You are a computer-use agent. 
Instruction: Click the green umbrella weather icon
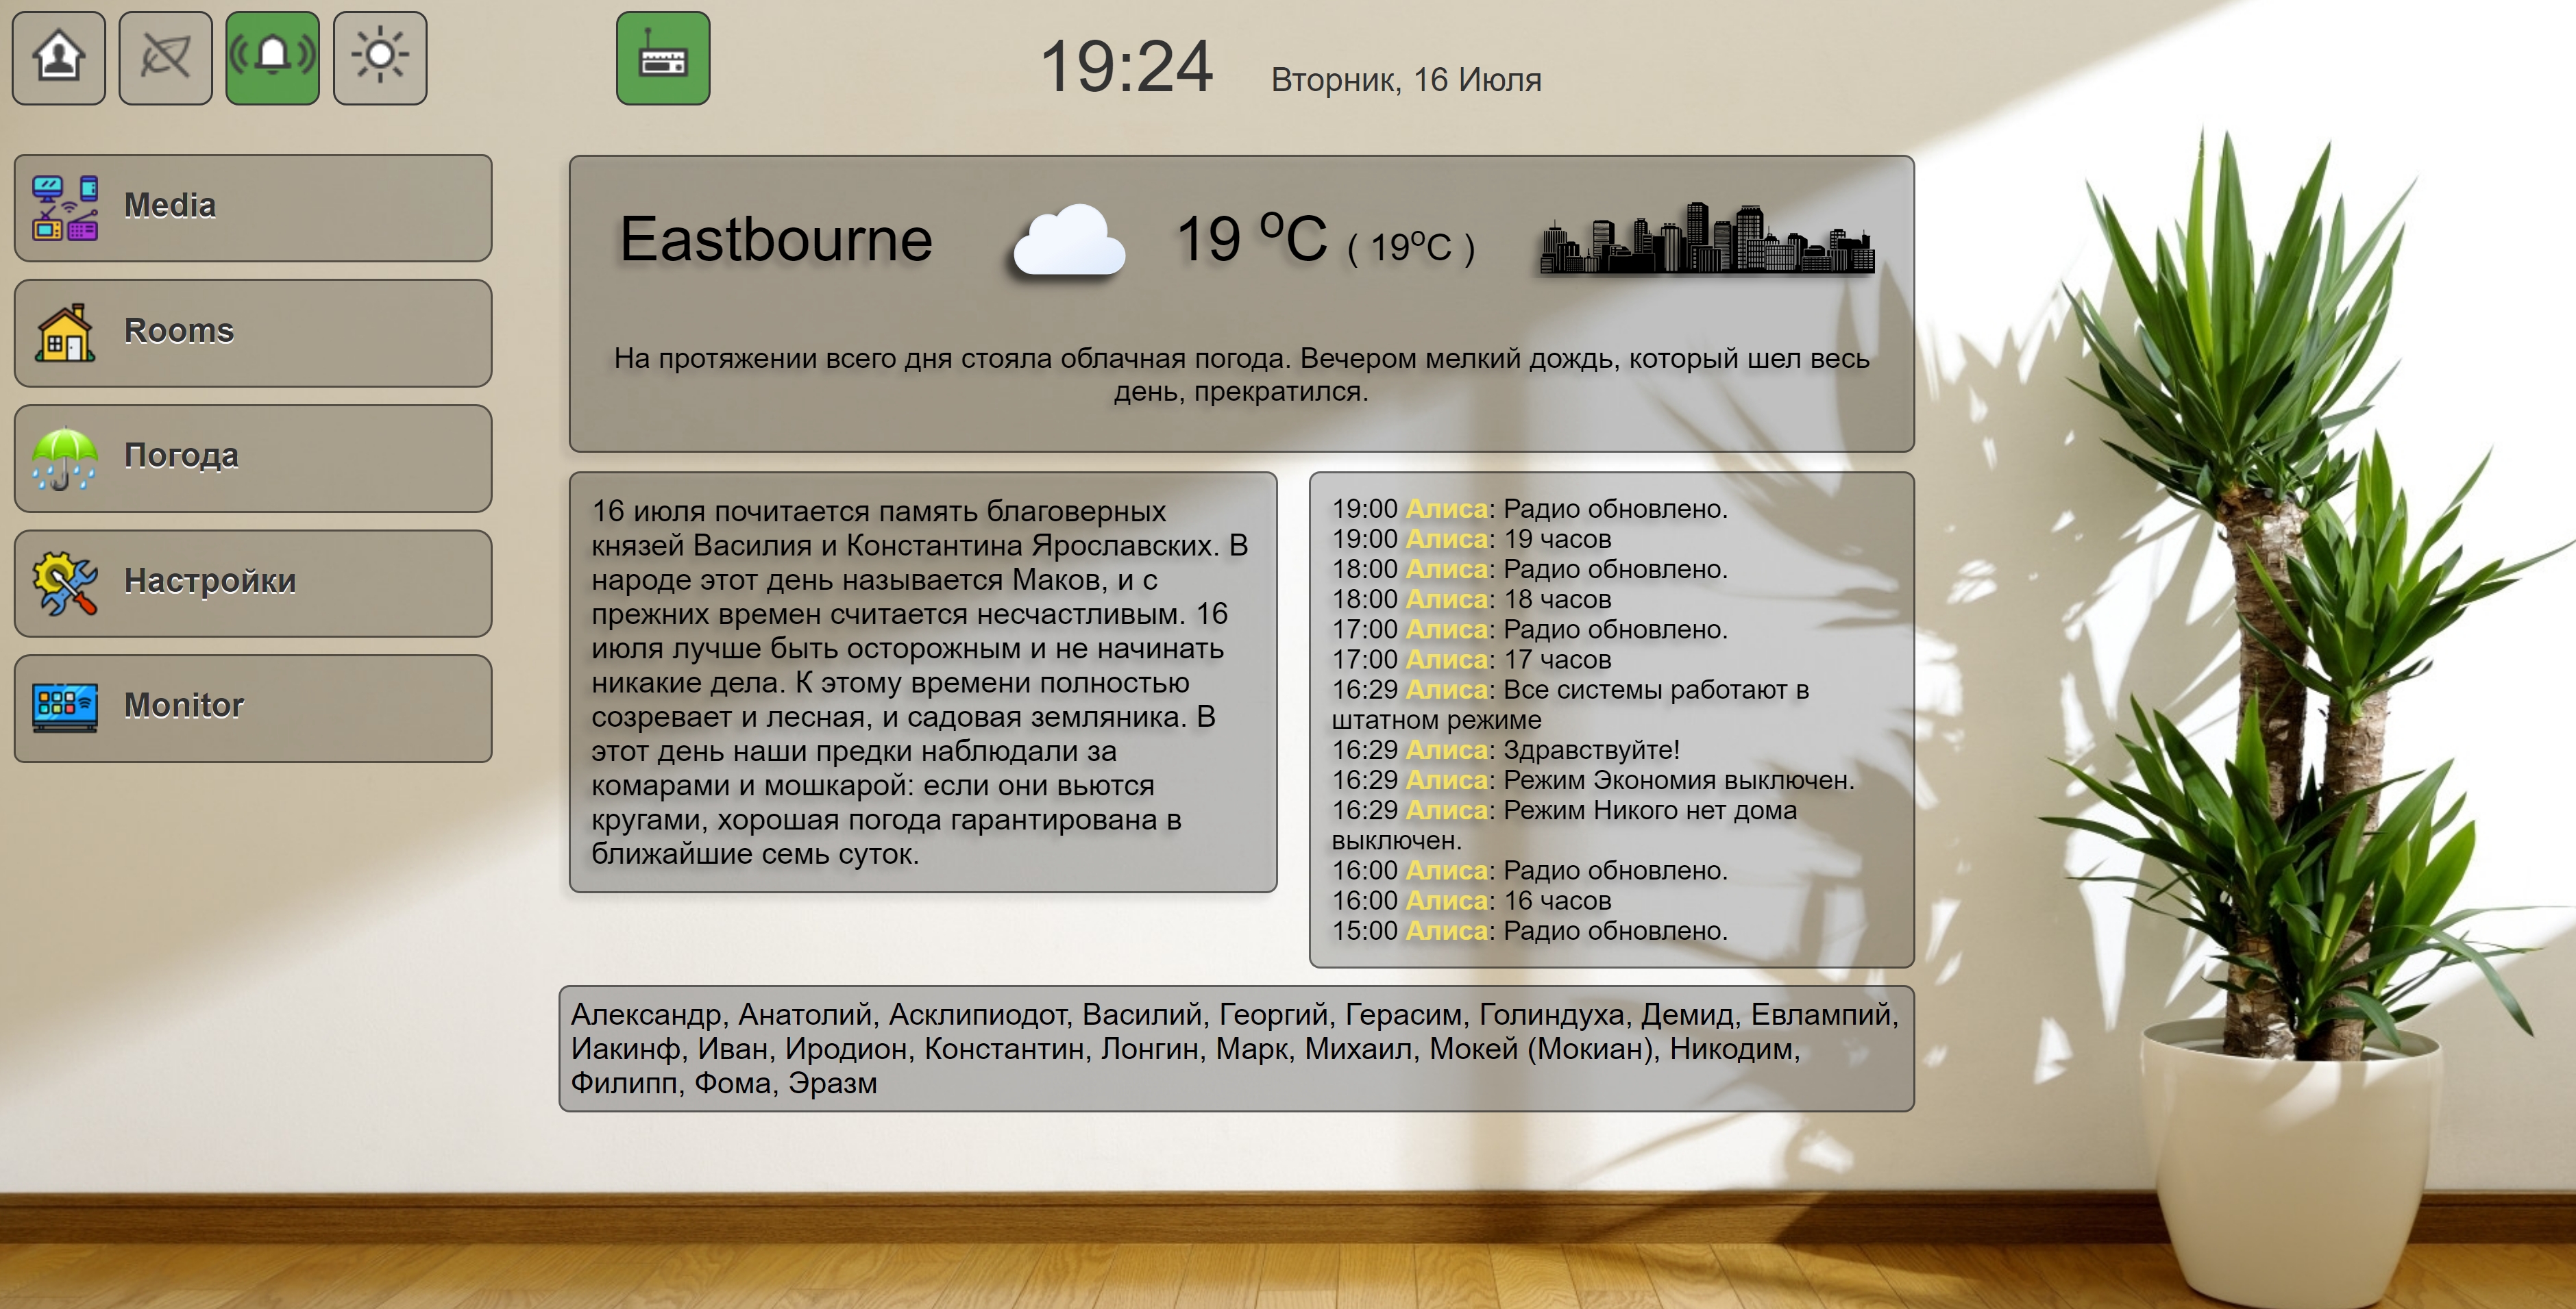pyautogui.click(x=65, y=458)
